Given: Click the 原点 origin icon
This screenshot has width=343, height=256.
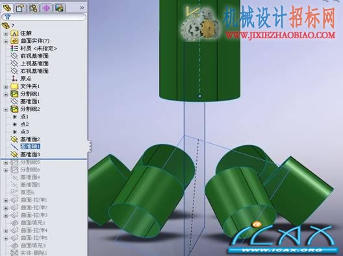Looking at the screenshot, I should [x=14, y=78].
